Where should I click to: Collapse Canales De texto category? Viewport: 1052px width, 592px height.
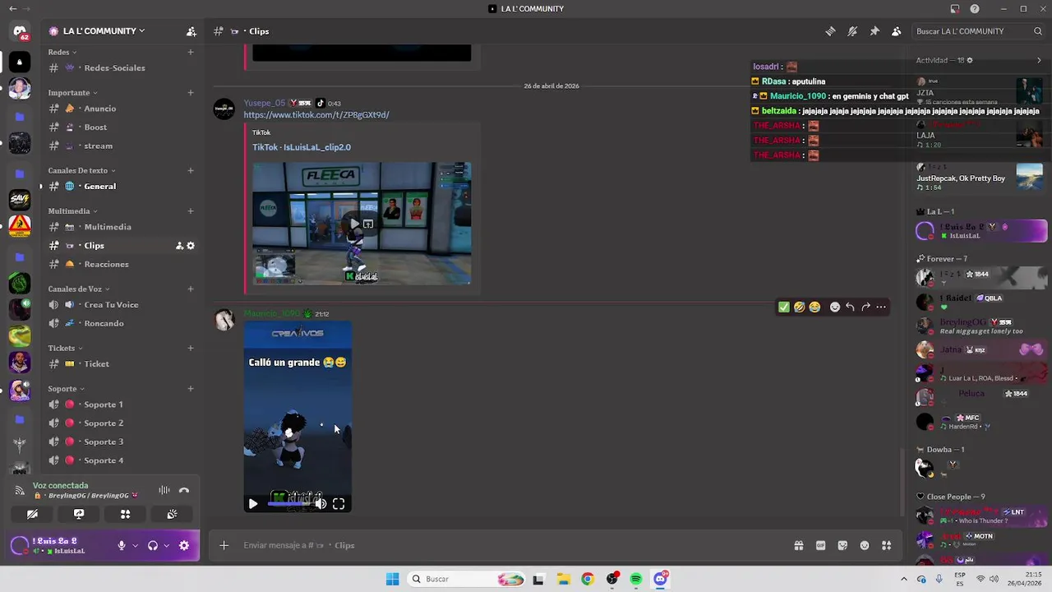click(x=81, y=170)
